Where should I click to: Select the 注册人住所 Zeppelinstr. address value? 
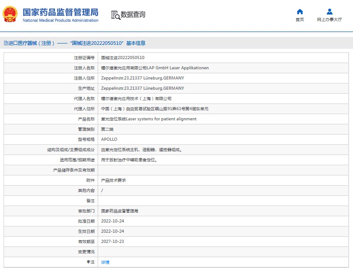point(143,78)
